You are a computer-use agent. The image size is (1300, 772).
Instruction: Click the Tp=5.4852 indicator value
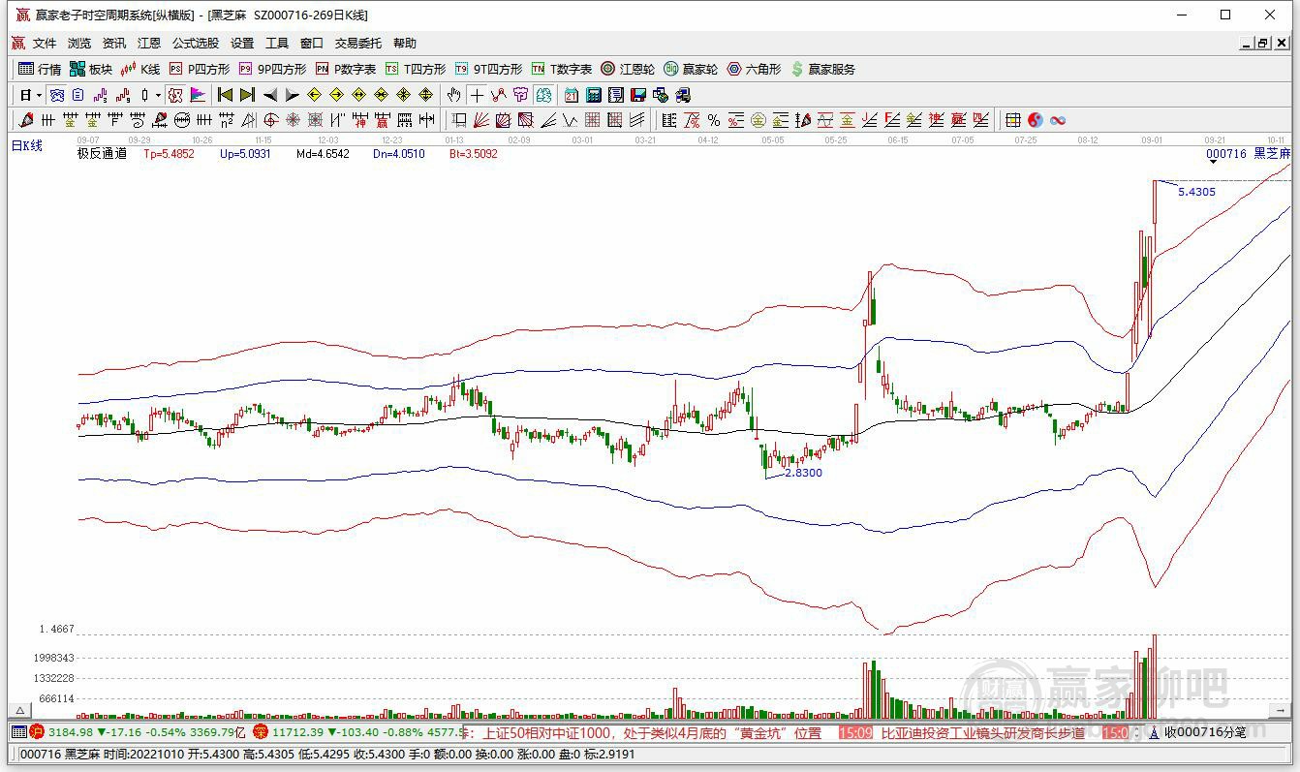[169, 153]
